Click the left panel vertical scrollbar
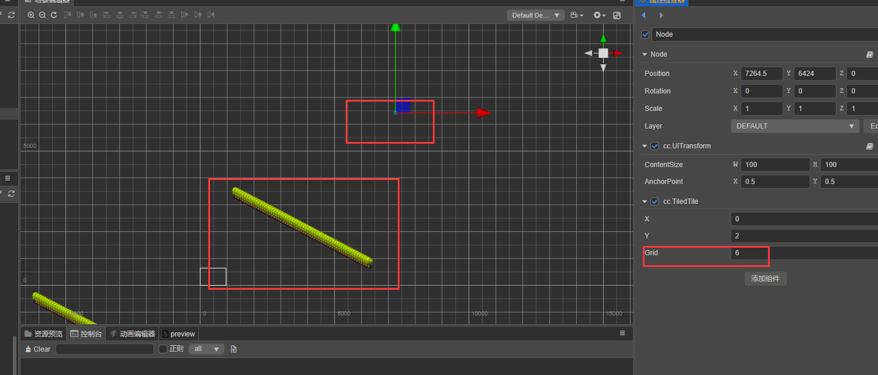 click(14, 355)
